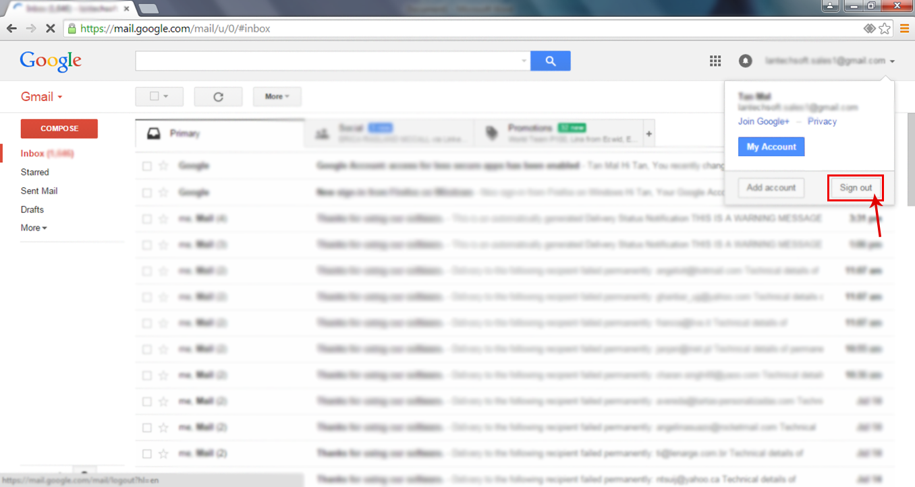Image resolution: width=915 pixels, height=487 pixels.
Task: Star the Google Account access email
Action: [x=163, y=166]
